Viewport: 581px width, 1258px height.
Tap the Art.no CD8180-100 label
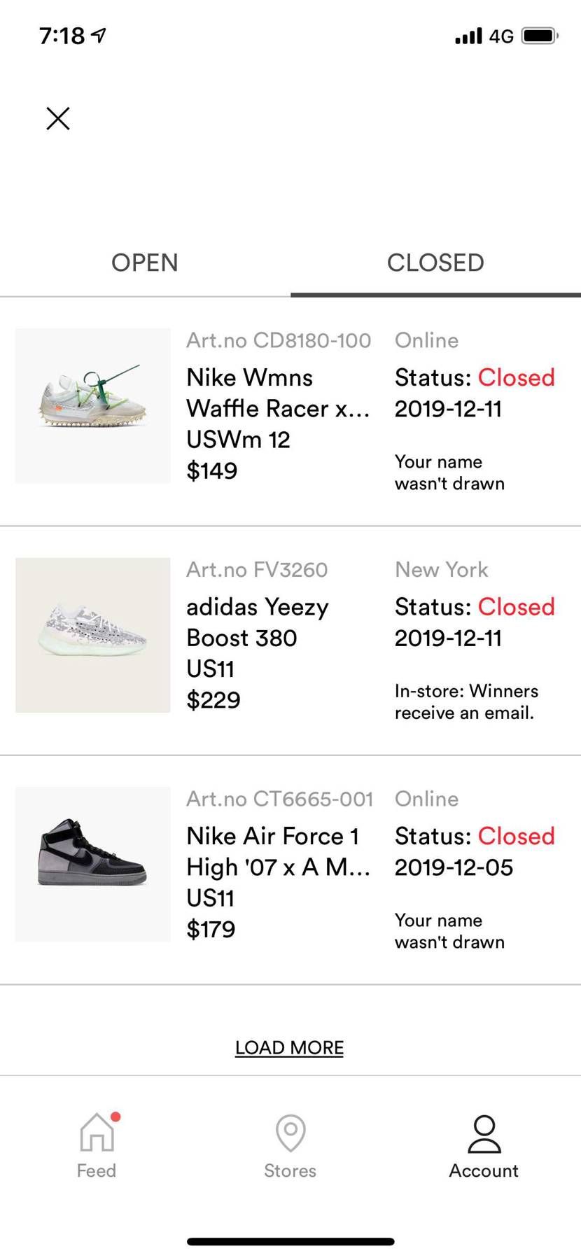[279, 340]
